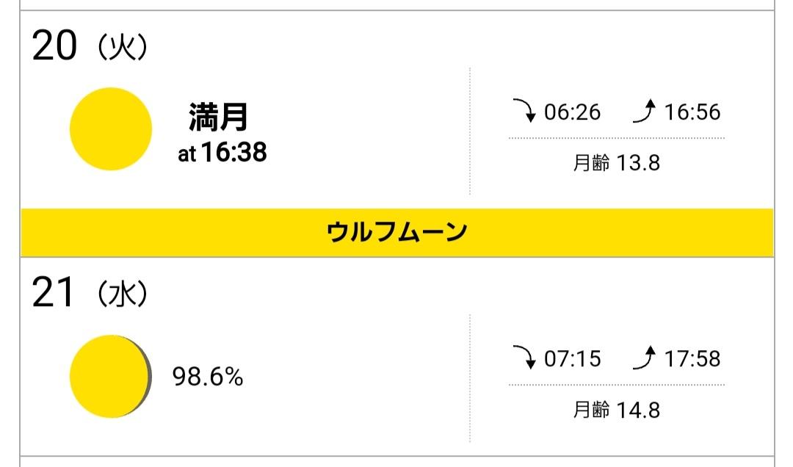Click the moonrise arrow beside 16:56
The image size is (793, 467).
(643, 112)
